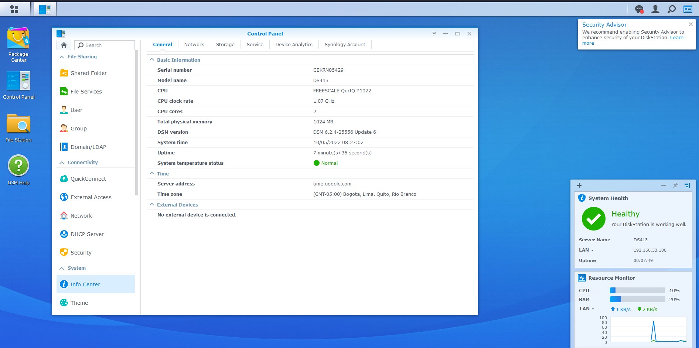Open the user options person icon

click(x=655, y=9)
